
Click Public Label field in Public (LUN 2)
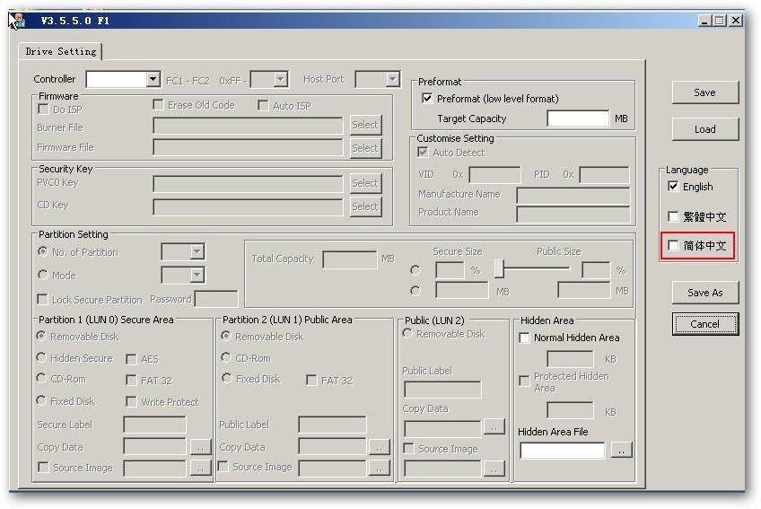(442, 390)
